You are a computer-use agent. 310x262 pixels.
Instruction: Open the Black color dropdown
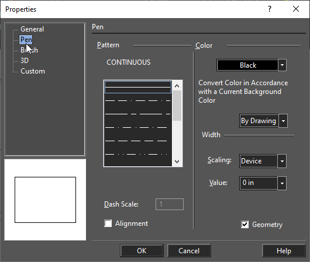pos(282,65)
